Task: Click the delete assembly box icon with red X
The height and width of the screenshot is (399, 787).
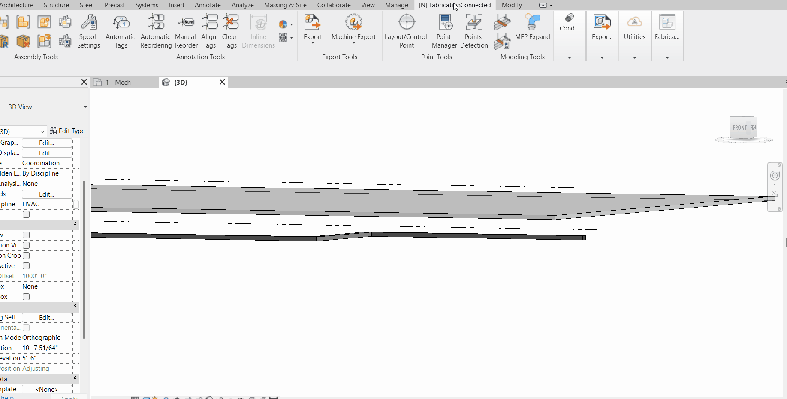Action: [x=23, y=41]
